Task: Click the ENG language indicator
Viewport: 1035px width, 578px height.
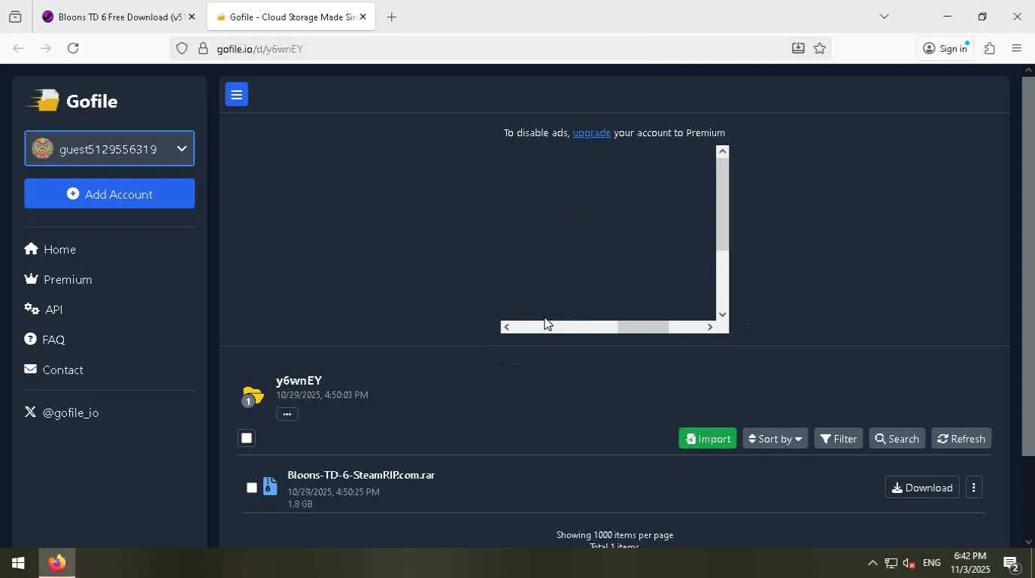Action: [x=932, y=563]
